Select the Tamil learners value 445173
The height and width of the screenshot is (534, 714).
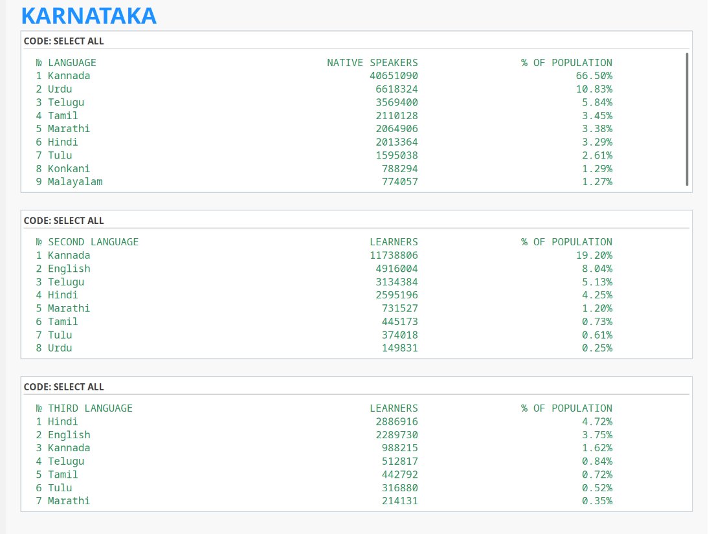[x=399, y=322]
